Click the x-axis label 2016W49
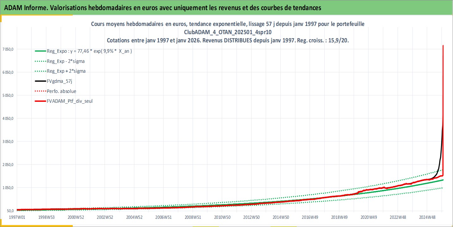The image size is (453, 227). [x=310, y=217]
